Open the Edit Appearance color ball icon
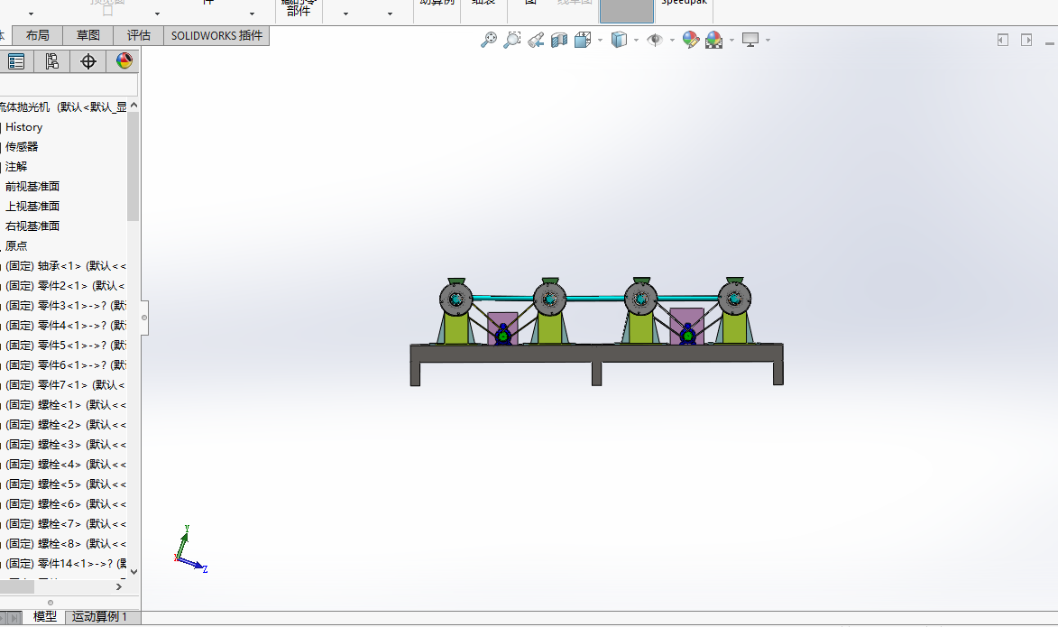Viewport: 1058px width, 627px height. (691, 40)
